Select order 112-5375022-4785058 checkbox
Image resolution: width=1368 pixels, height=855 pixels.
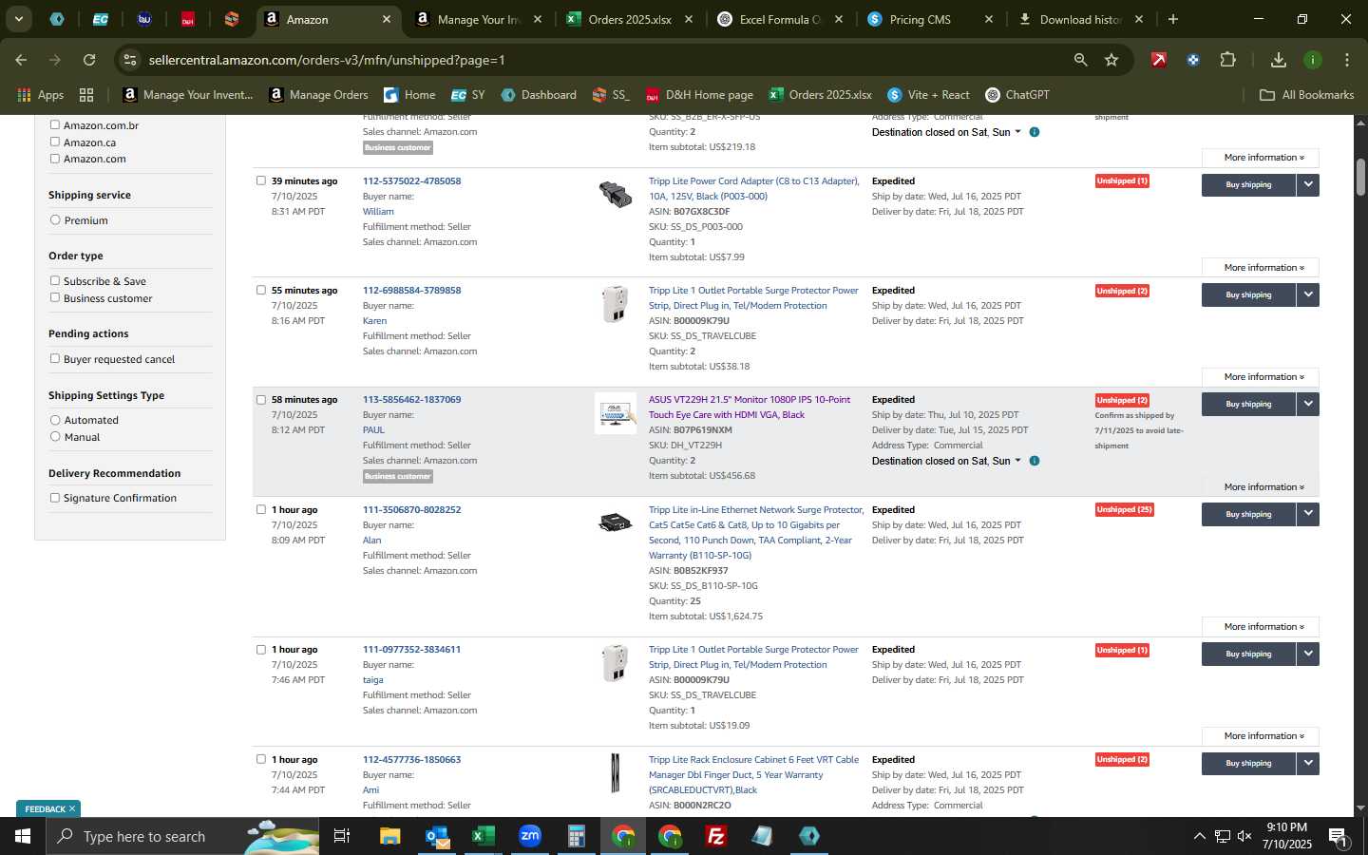261,180
